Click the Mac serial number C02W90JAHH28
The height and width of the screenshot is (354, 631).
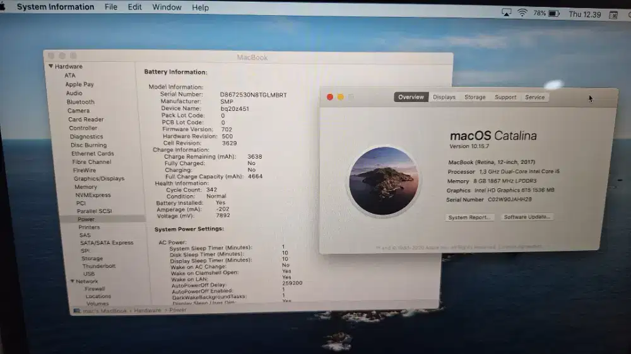coord(509,199)
